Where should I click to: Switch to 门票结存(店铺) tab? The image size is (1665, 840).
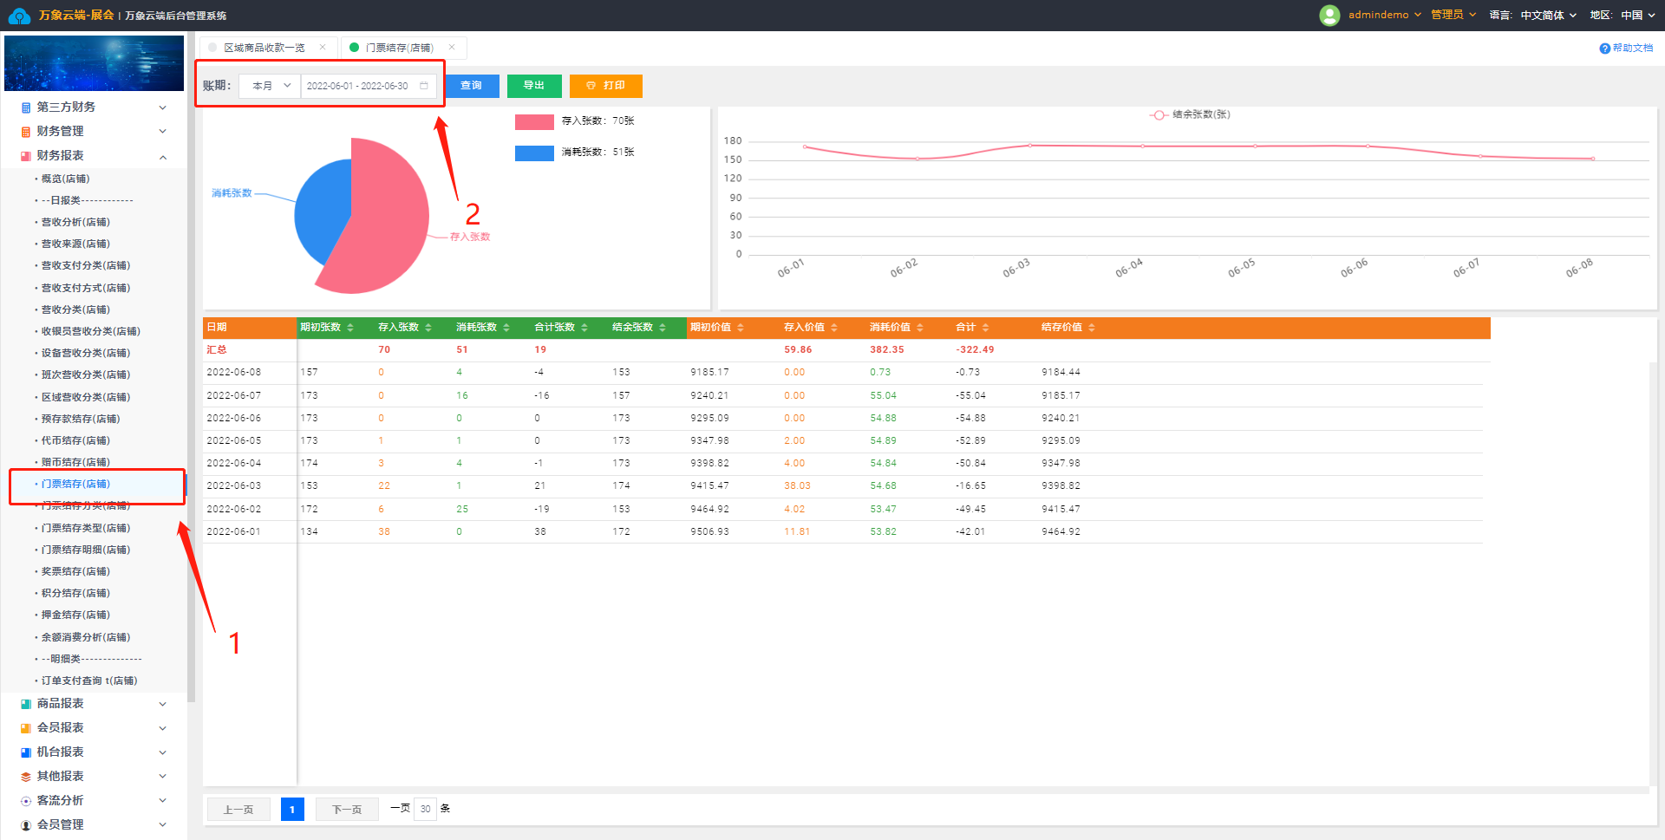point(399,48)
